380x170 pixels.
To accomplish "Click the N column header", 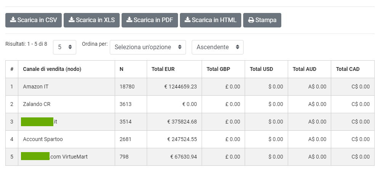I will pos(122,69).
